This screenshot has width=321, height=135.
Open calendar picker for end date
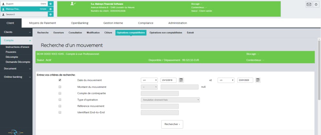[x=258, y=80]
